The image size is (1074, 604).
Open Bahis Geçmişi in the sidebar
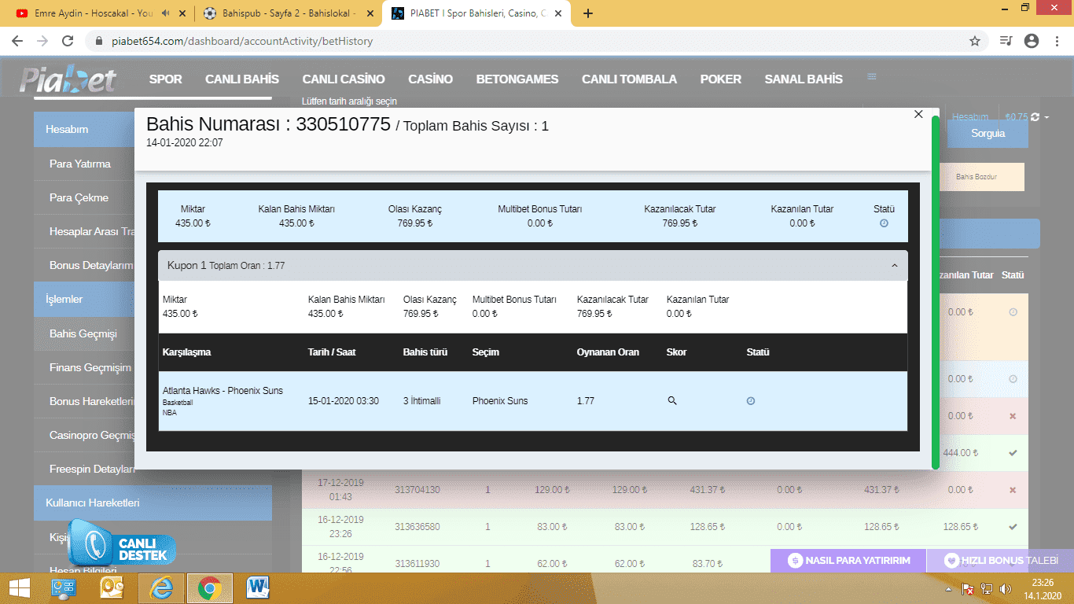pyautogui.click(x=83, y=333)
